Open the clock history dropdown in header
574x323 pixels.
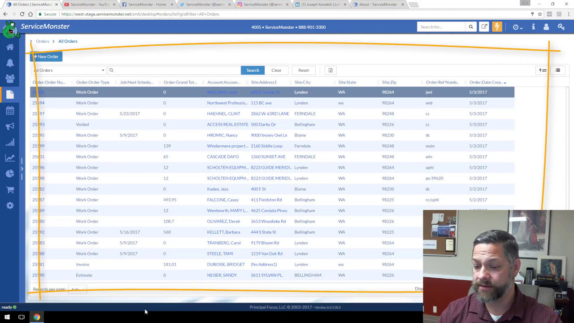coord(517,27)
